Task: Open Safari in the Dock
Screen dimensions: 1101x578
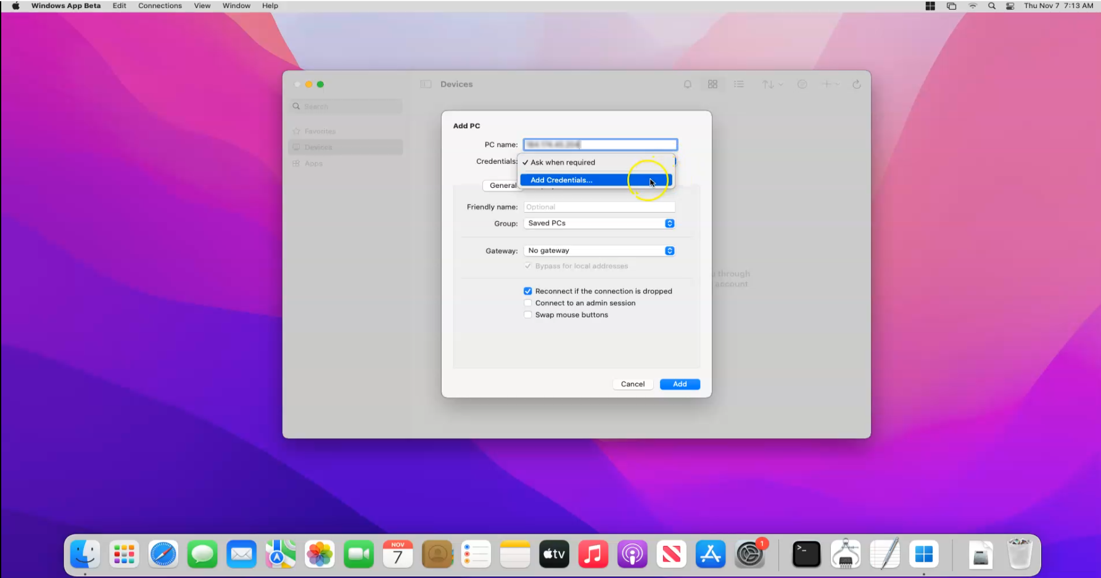Action: pyautogui.click(x=163, y=555)
